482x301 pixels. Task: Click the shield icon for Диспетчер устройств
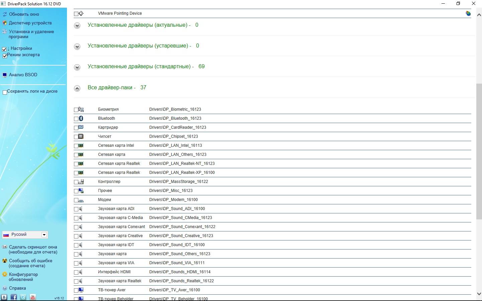[5, 23]
